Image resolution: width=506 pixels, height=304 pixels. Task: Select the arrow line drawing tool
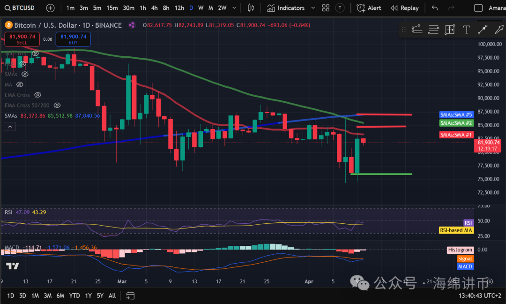[482, 30]
